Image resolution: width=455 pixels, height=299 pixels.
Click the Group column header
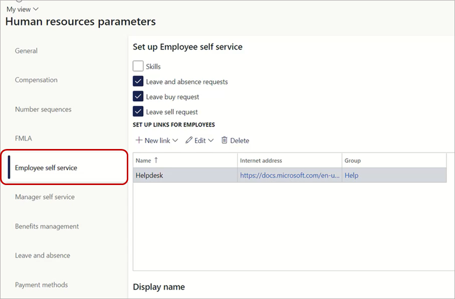pos(394,160)
